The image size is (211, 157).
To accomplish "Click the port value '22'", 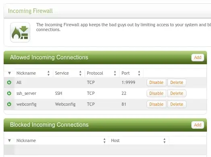I will point(124,93).
